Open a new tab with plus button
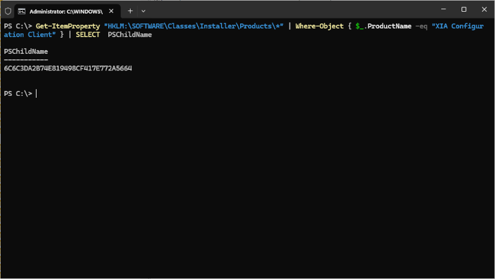The height and width of the screenshot is (279, 495). [130, 11]
